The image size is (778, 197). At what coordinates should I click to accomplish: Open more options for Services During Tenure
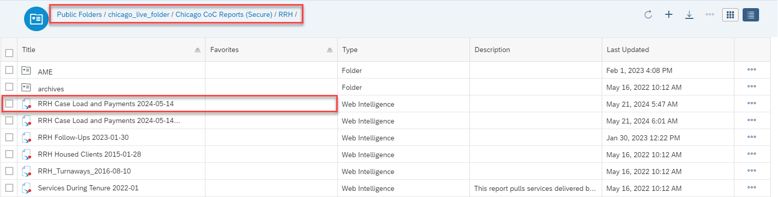[x=752, y=188]
